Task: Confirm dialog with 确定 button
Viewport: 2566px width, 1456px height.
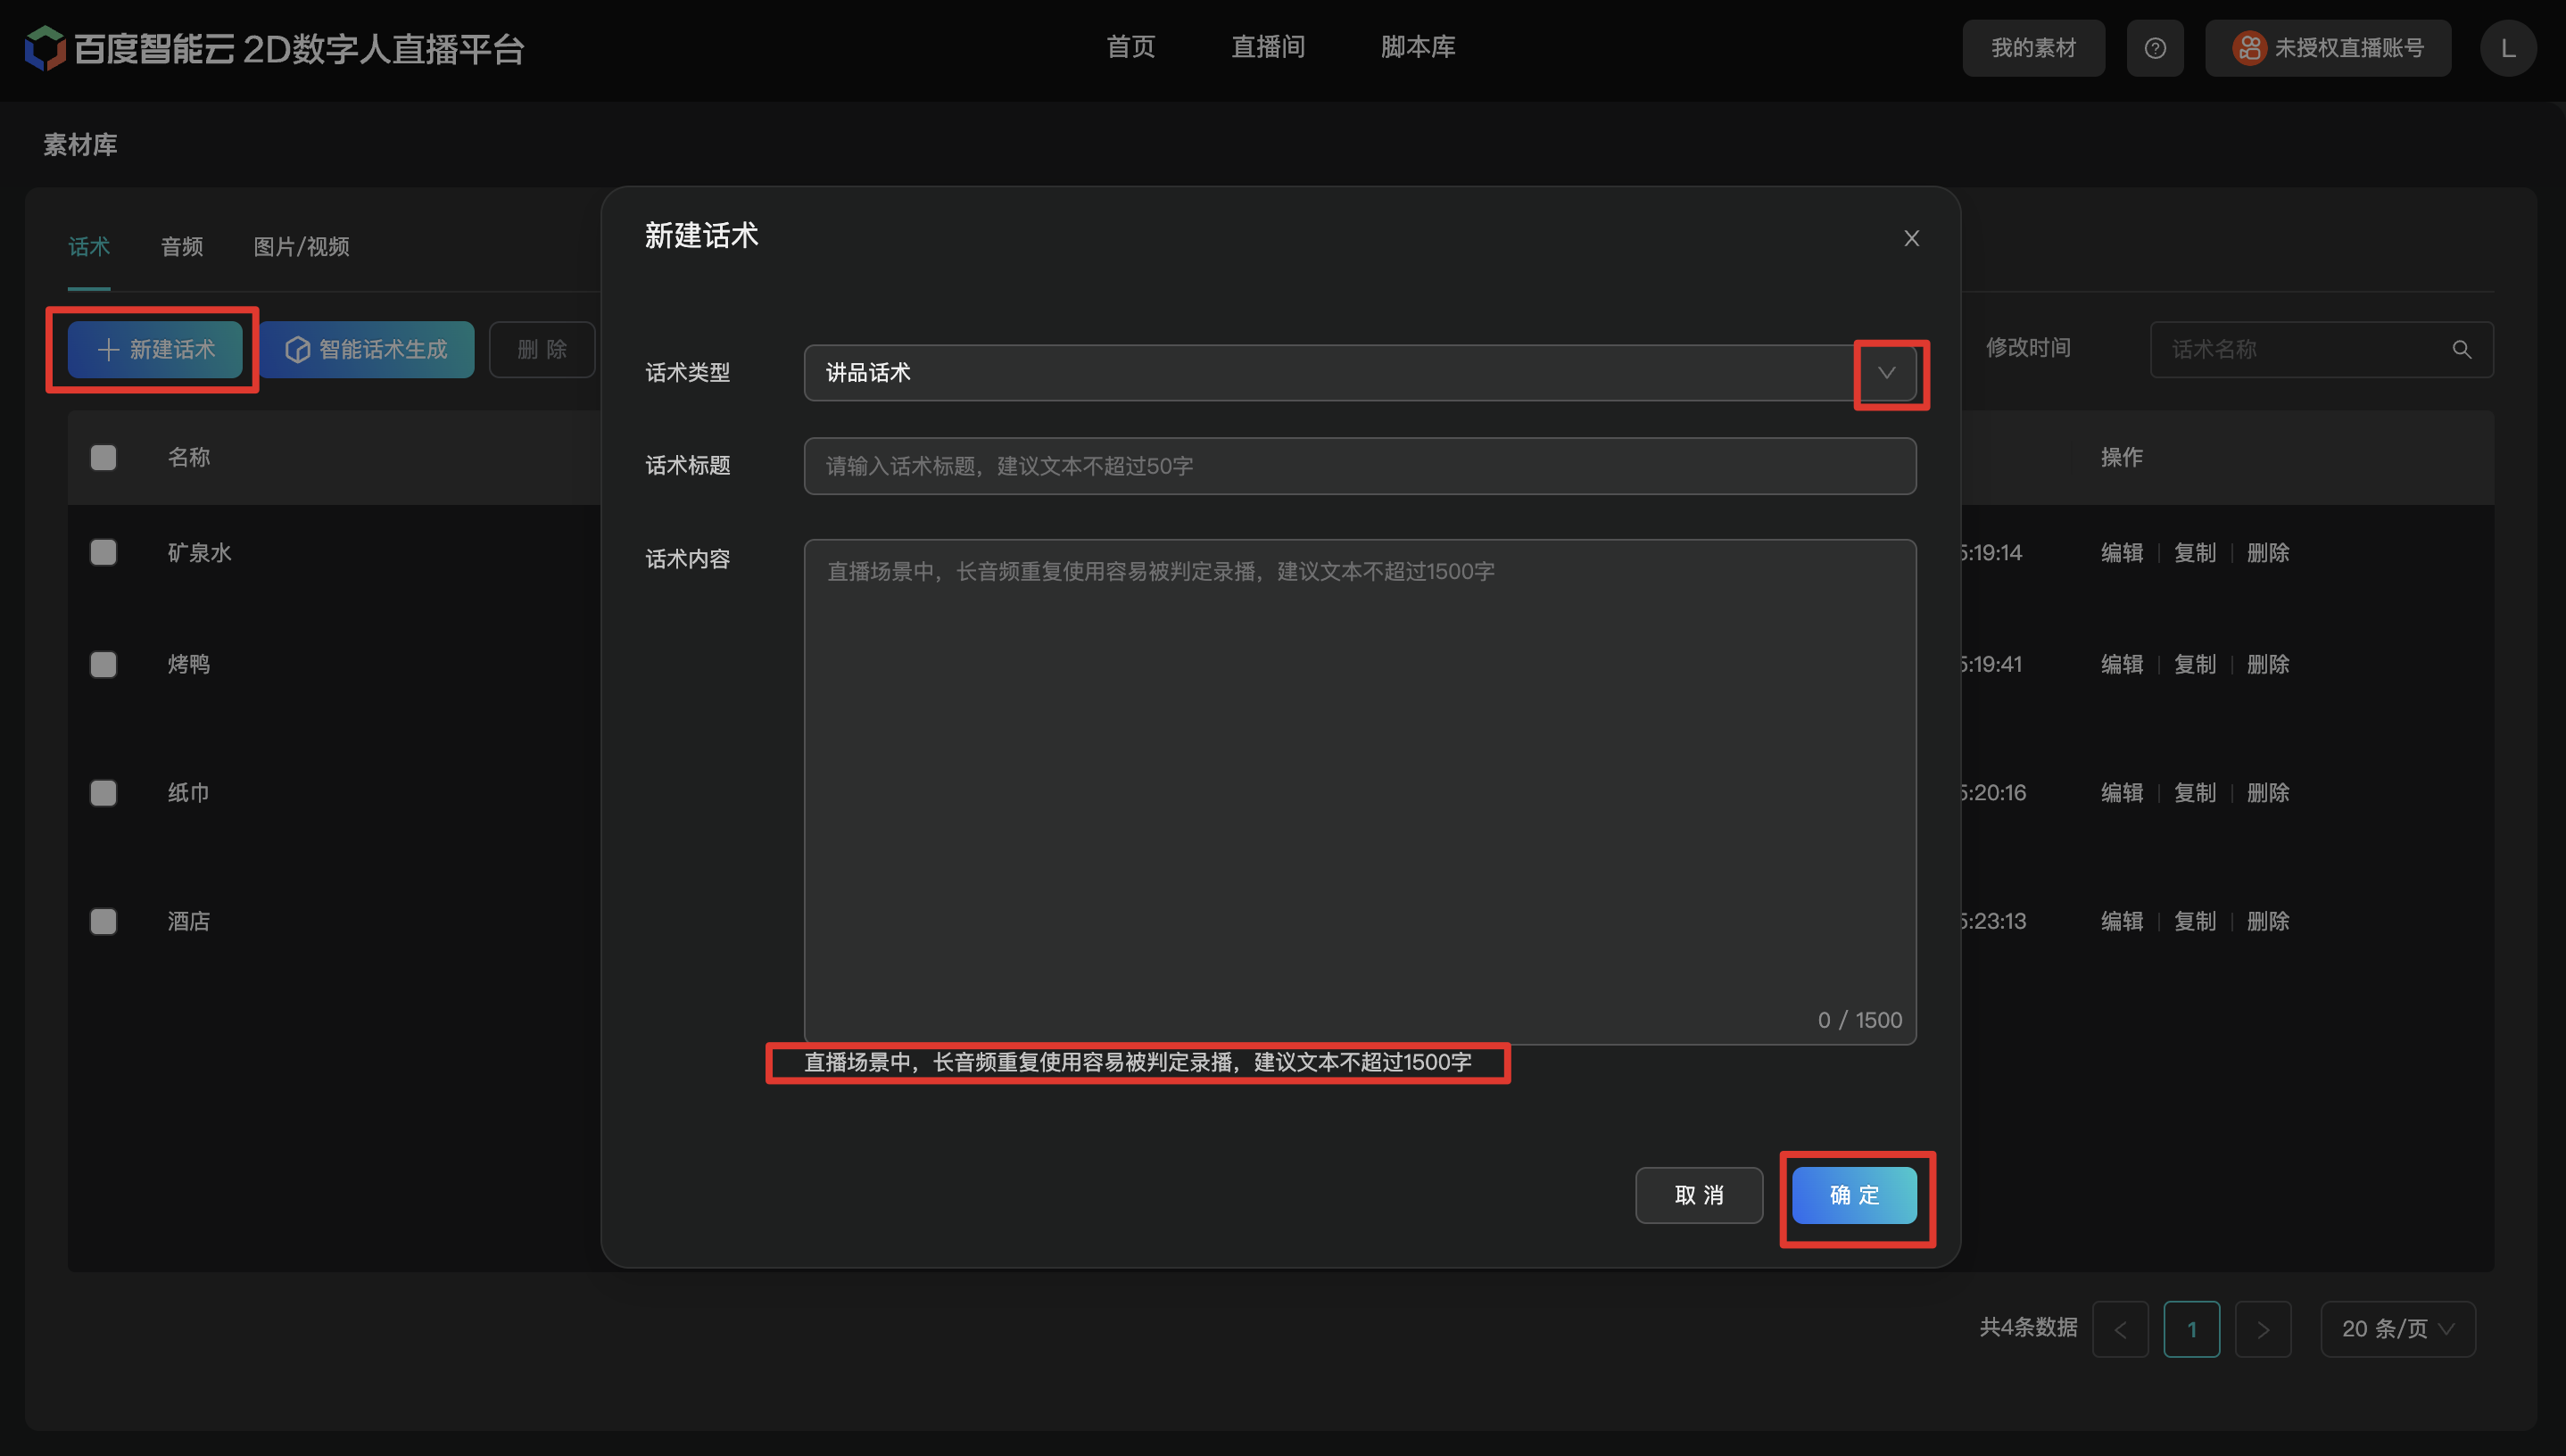Action: (1854, 1195)
